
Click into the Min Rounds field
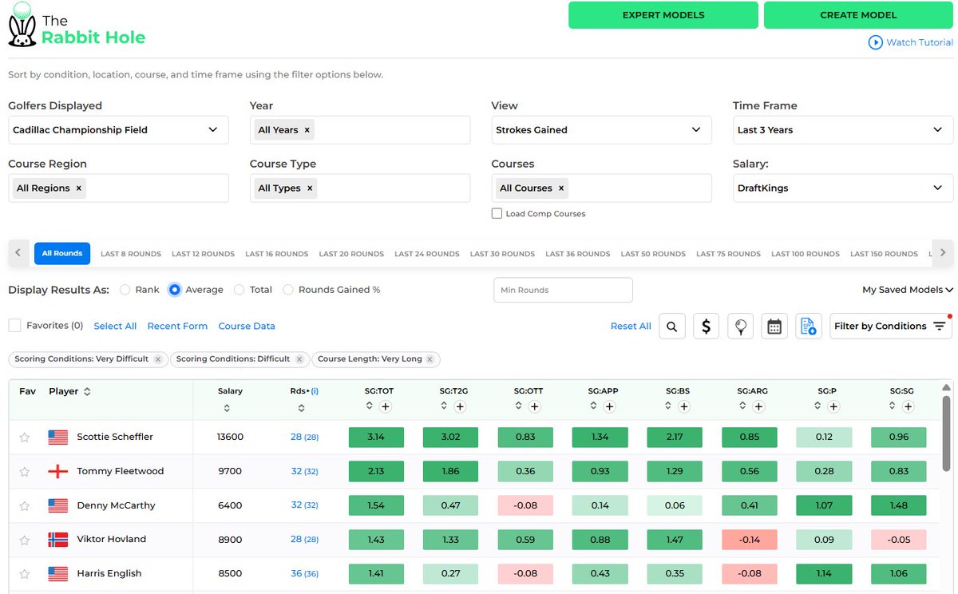pos(563,290)
